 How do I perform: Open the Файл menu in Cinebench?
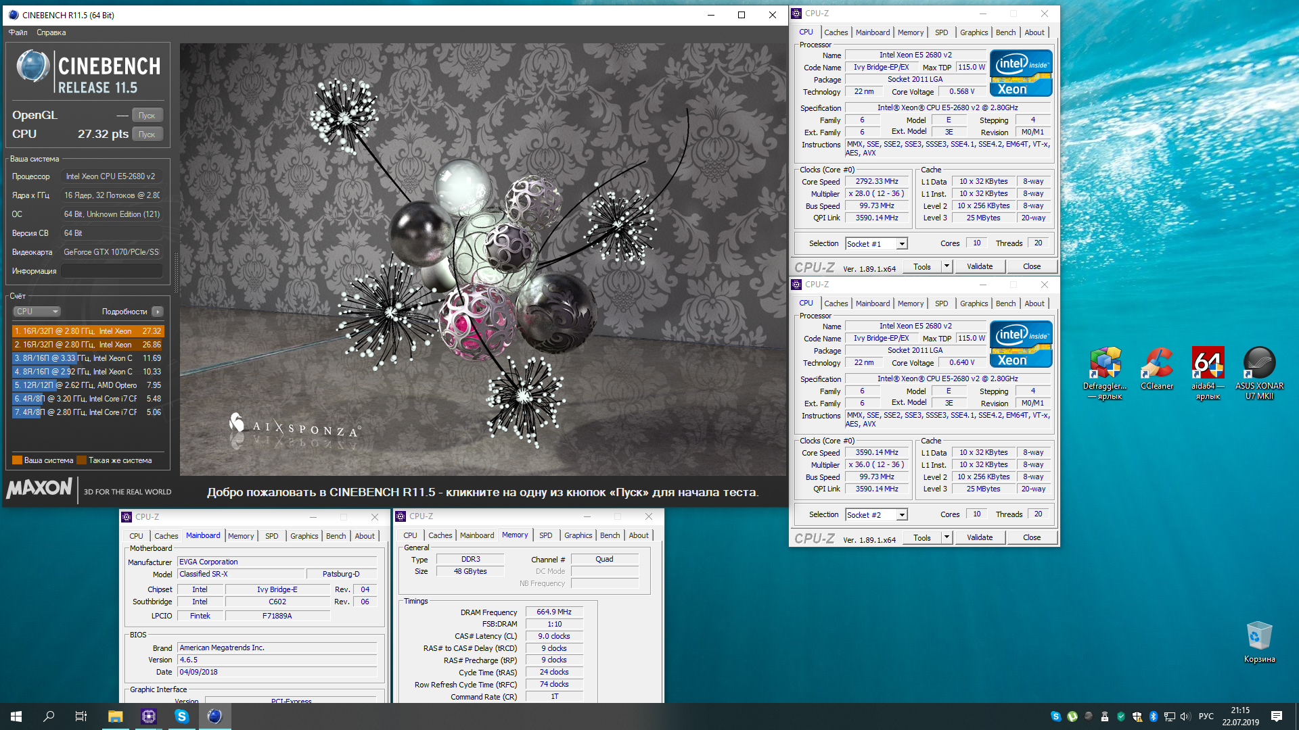tap(18, 32)
